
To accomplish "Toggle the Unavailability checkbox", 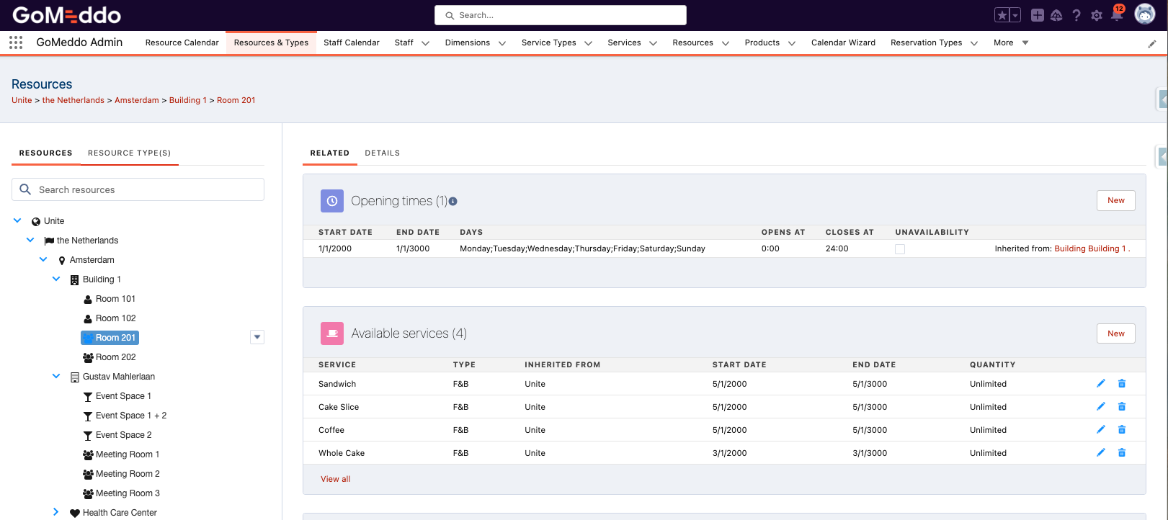I will (x=899, y=249).
